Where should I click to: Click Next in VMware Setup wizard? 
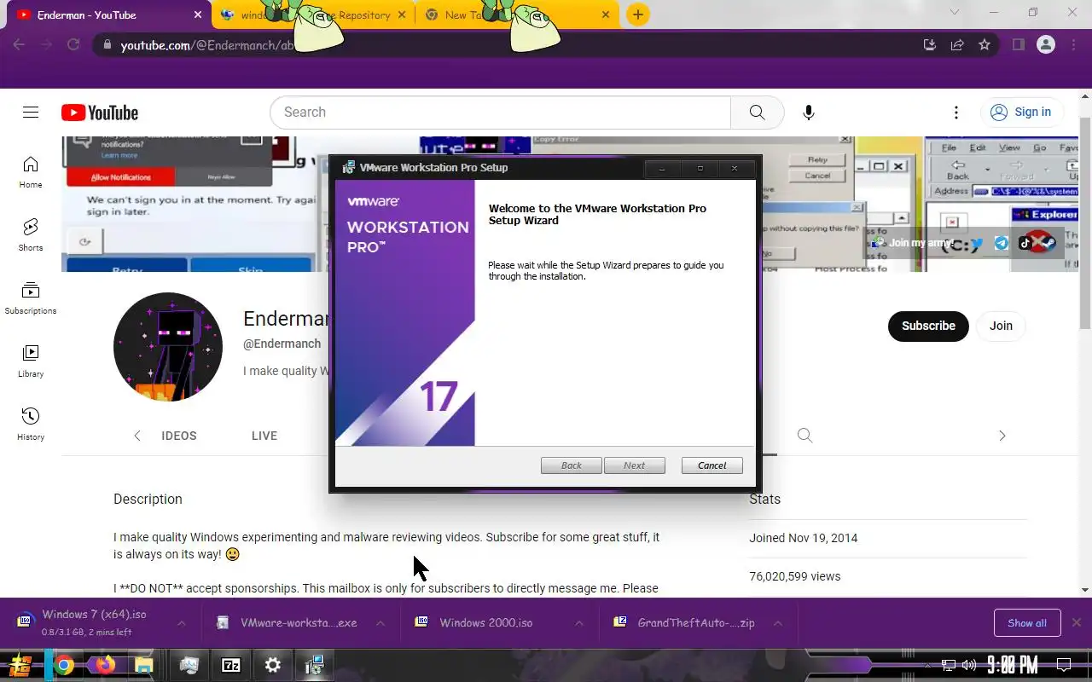[x=634, y=465]
